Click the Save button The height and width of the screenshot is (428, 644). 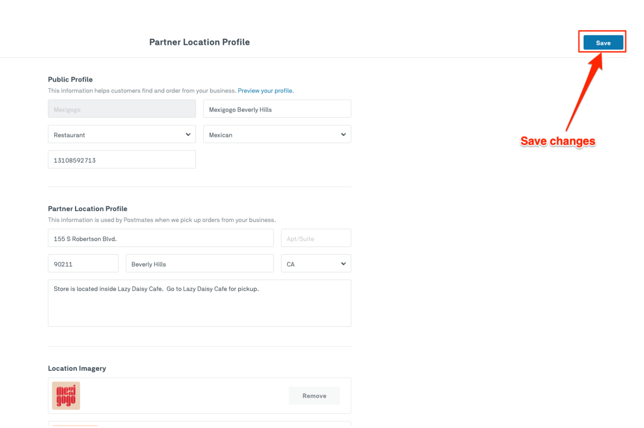click(603, 43)
